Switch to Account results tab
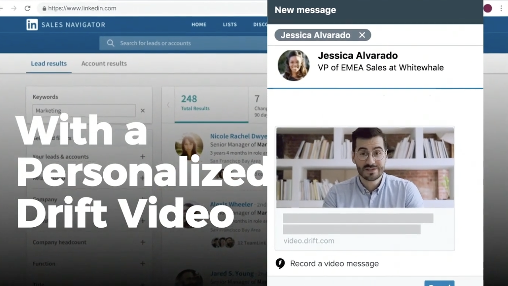 click(x=104, y=64)
